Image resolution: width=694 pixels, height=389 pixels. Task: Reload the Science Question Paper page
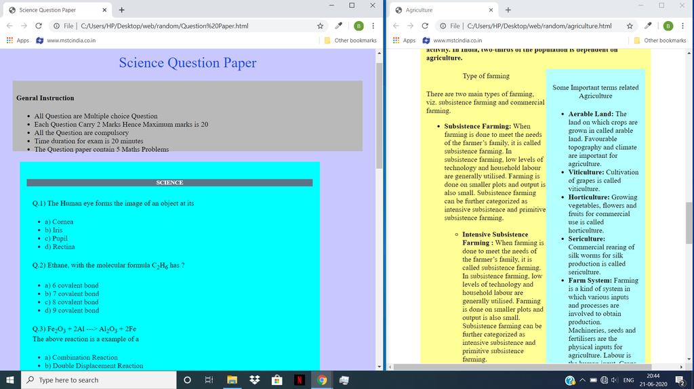click(39, 26)
